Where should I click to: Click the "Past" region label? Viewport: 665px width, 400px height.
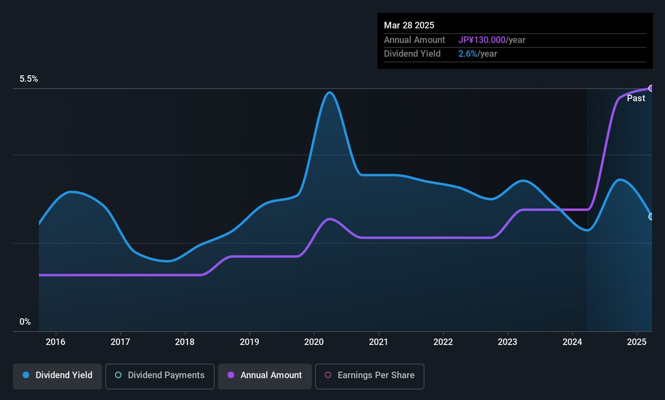pyautogui.click(x=636, y=98)
